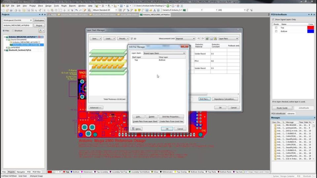This screenshot has width=317, height=178.
Task: Click the Redo icon in Layer Stack Manager
Action: click(203, 39)
